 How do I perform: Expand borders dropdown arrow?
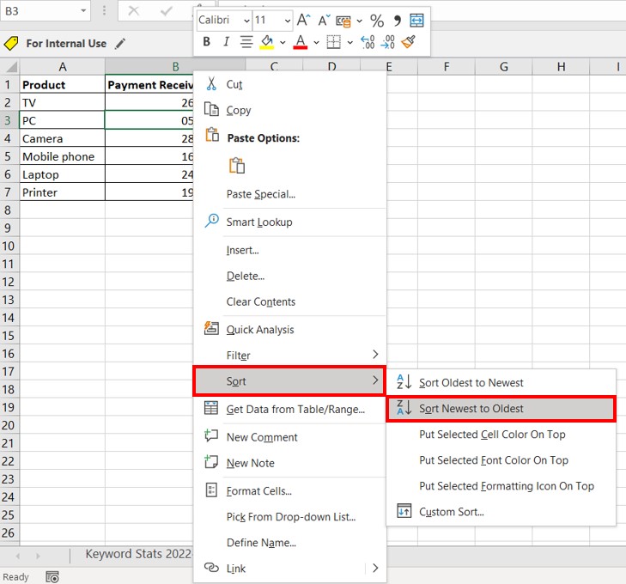(x=350, y=42)
